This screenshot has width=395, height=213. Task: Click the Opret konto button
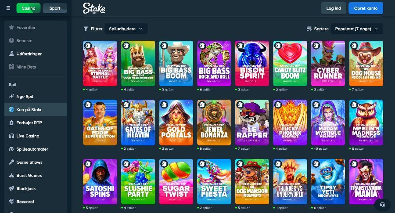[x=366, y=8]
